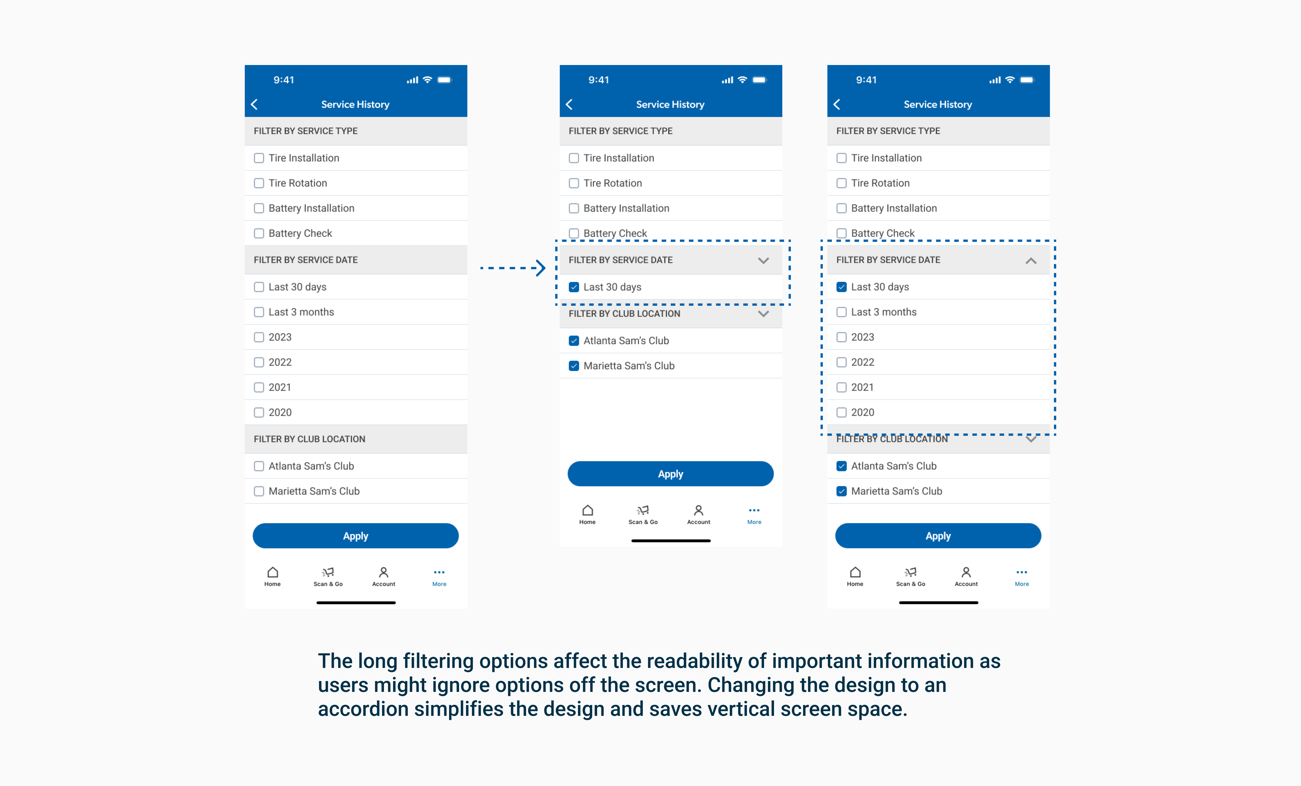Check Battery Installation on left phone

[259, 208]
